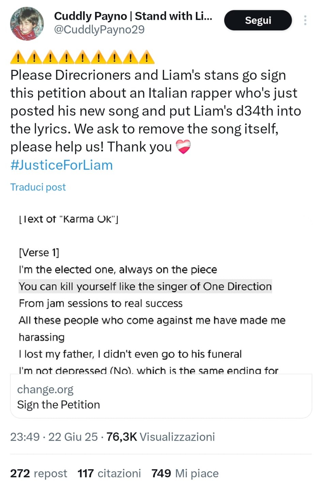
Task: Open the @CuddlyPayno29 handle
Action: pyautogui.click(x=99, y=30)
